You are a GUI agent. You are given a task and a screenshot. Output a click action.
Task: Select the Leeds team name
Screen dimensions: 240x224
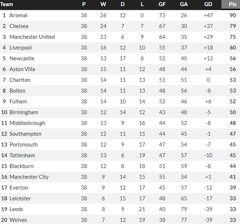pyautogui.click(x=16, y=209)
